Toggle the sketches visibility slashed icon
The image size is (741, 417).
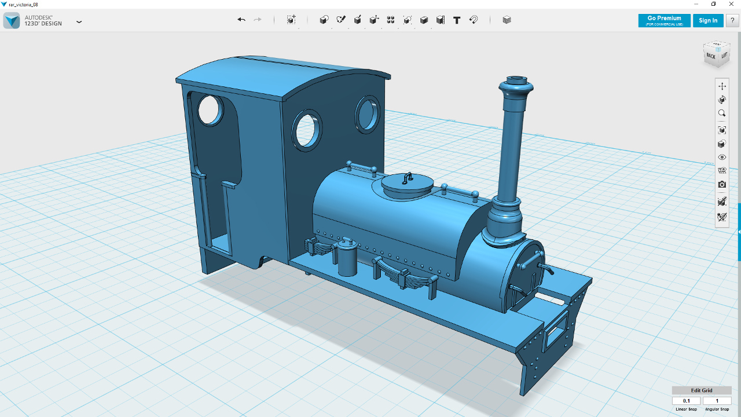(722, 217)
